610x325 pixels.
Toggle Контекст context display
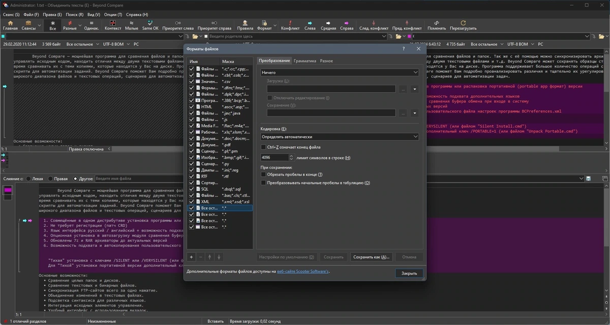(113, 25)
